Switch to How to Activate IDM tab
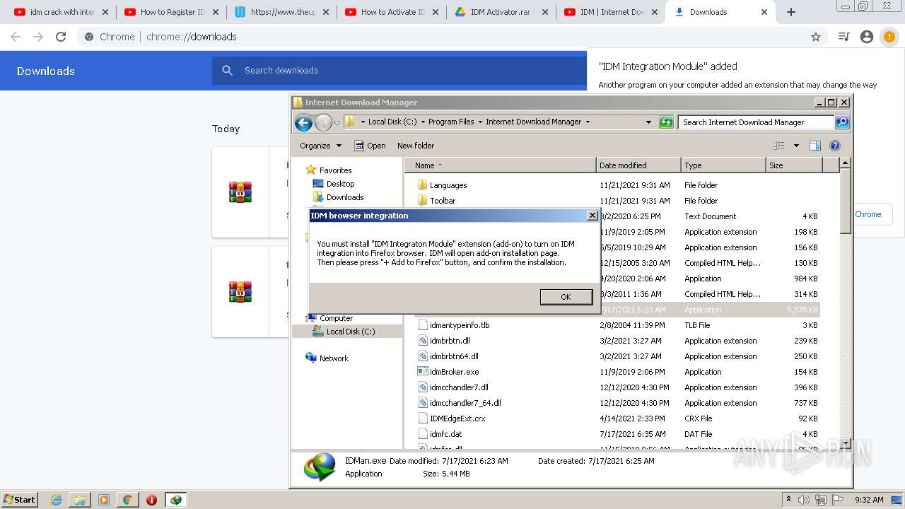 point(393,12)
